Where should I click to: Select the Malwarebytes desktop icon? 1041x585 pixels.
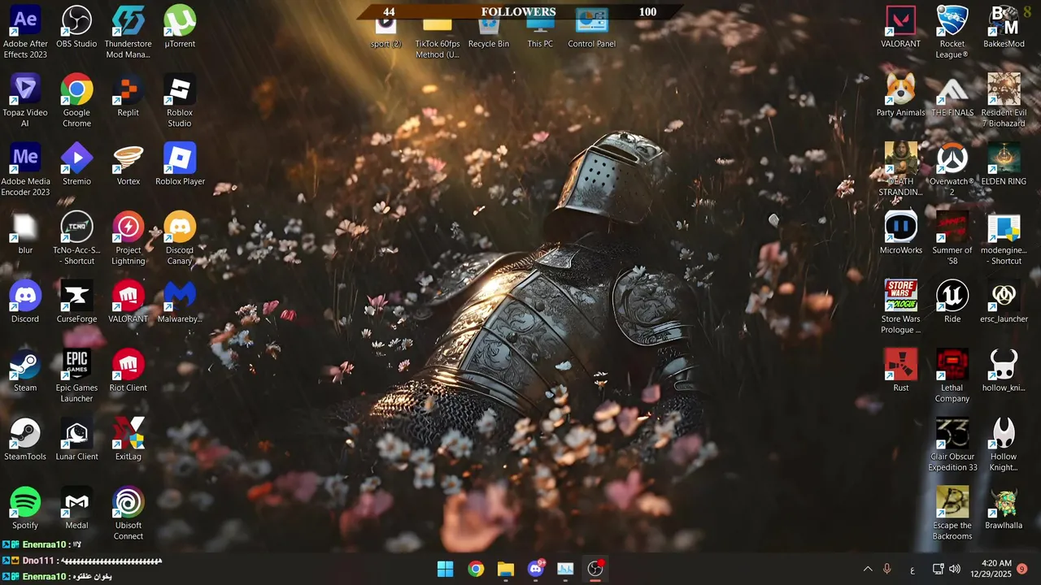180,301
